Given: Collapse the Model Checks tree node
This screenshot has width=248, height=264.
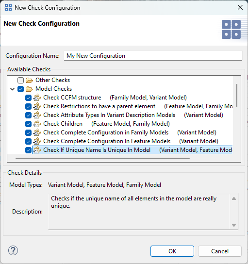Looking at the screenshot, I should (13, 89).
